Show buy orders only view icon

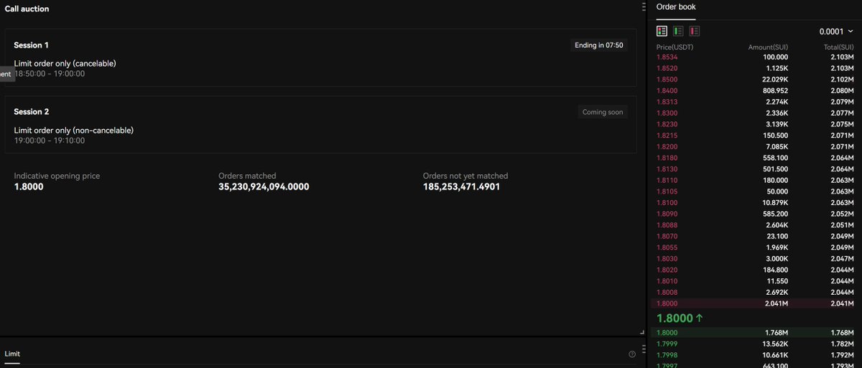pyautogui.click(x=678, y=31)
